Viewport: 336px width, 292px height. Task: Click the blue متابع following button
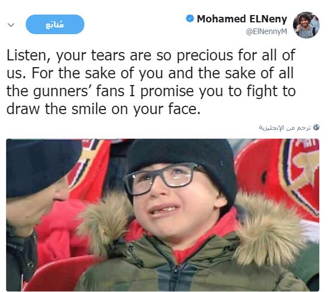point(55,24)
